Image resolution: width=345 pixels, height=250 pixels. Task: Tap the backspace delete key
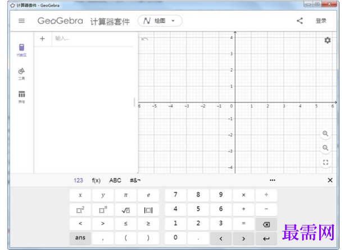(x=266, y=225)
